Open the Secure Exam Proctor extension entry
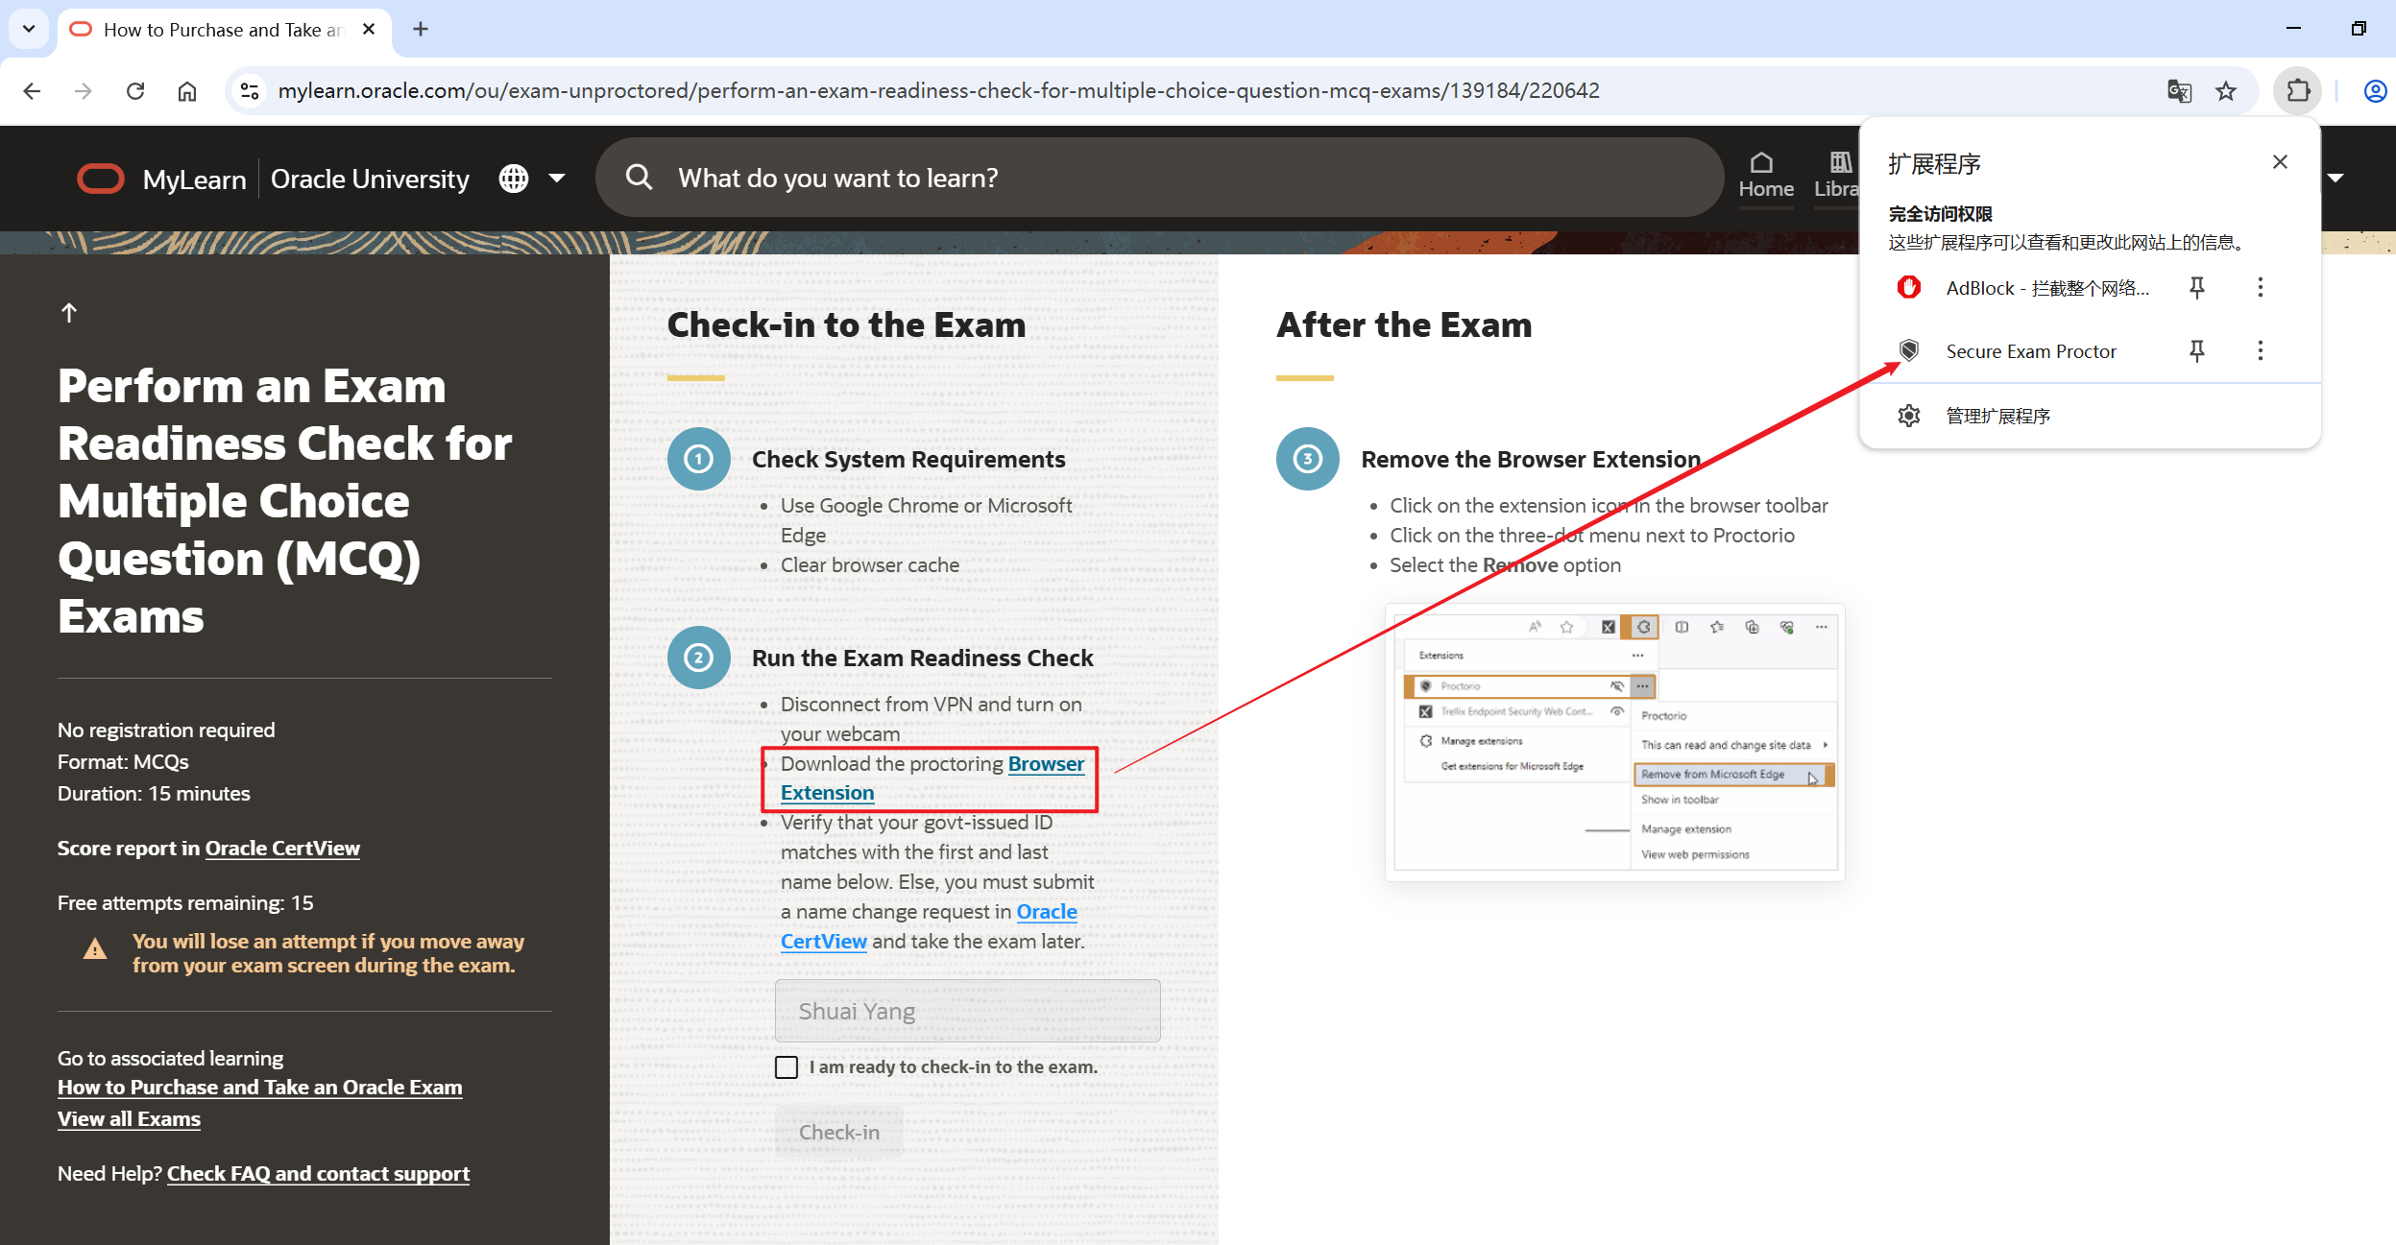This screenshot has width=2396, height=1245. (2030, 351)
